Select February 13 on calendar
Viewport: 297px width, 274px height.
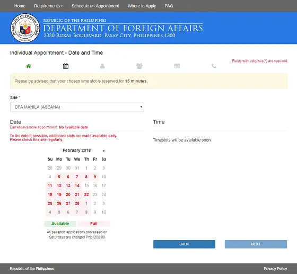click(68, 185)
